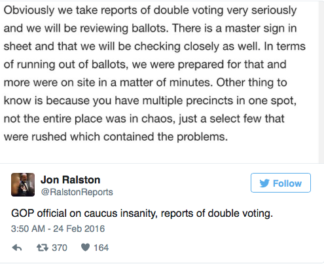Click the line starting 'Obviously we take reports'
Screen dimensions: 324x264
point(150,10)
